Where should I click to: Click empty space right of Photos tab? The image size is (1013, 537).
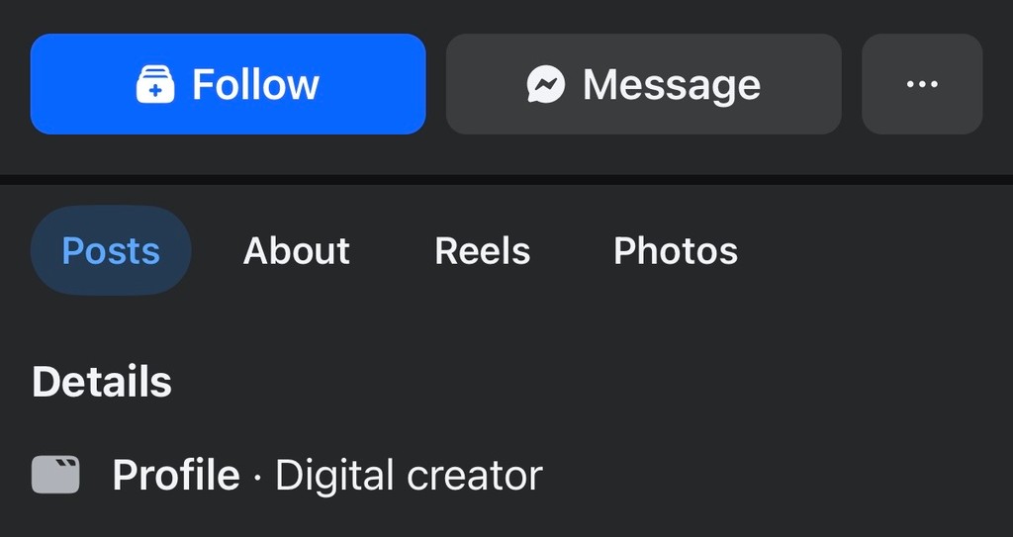pyautogui.click(x=871, y=250)
